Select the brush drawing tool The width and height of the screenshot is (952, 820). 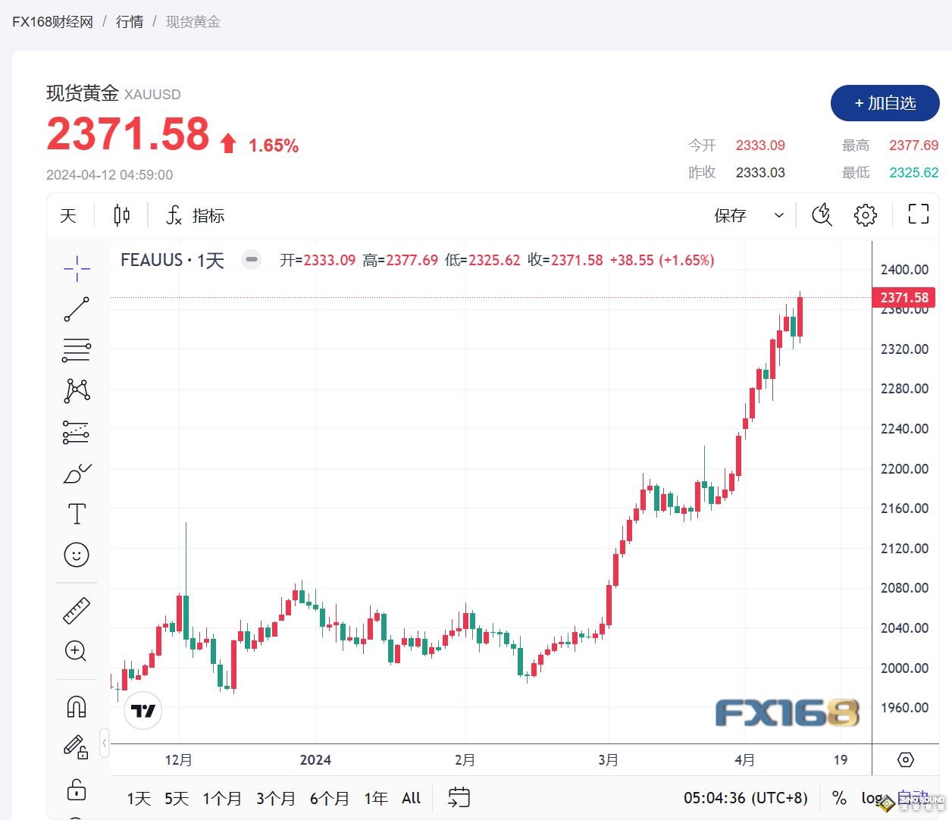click(x=77, y=473)
